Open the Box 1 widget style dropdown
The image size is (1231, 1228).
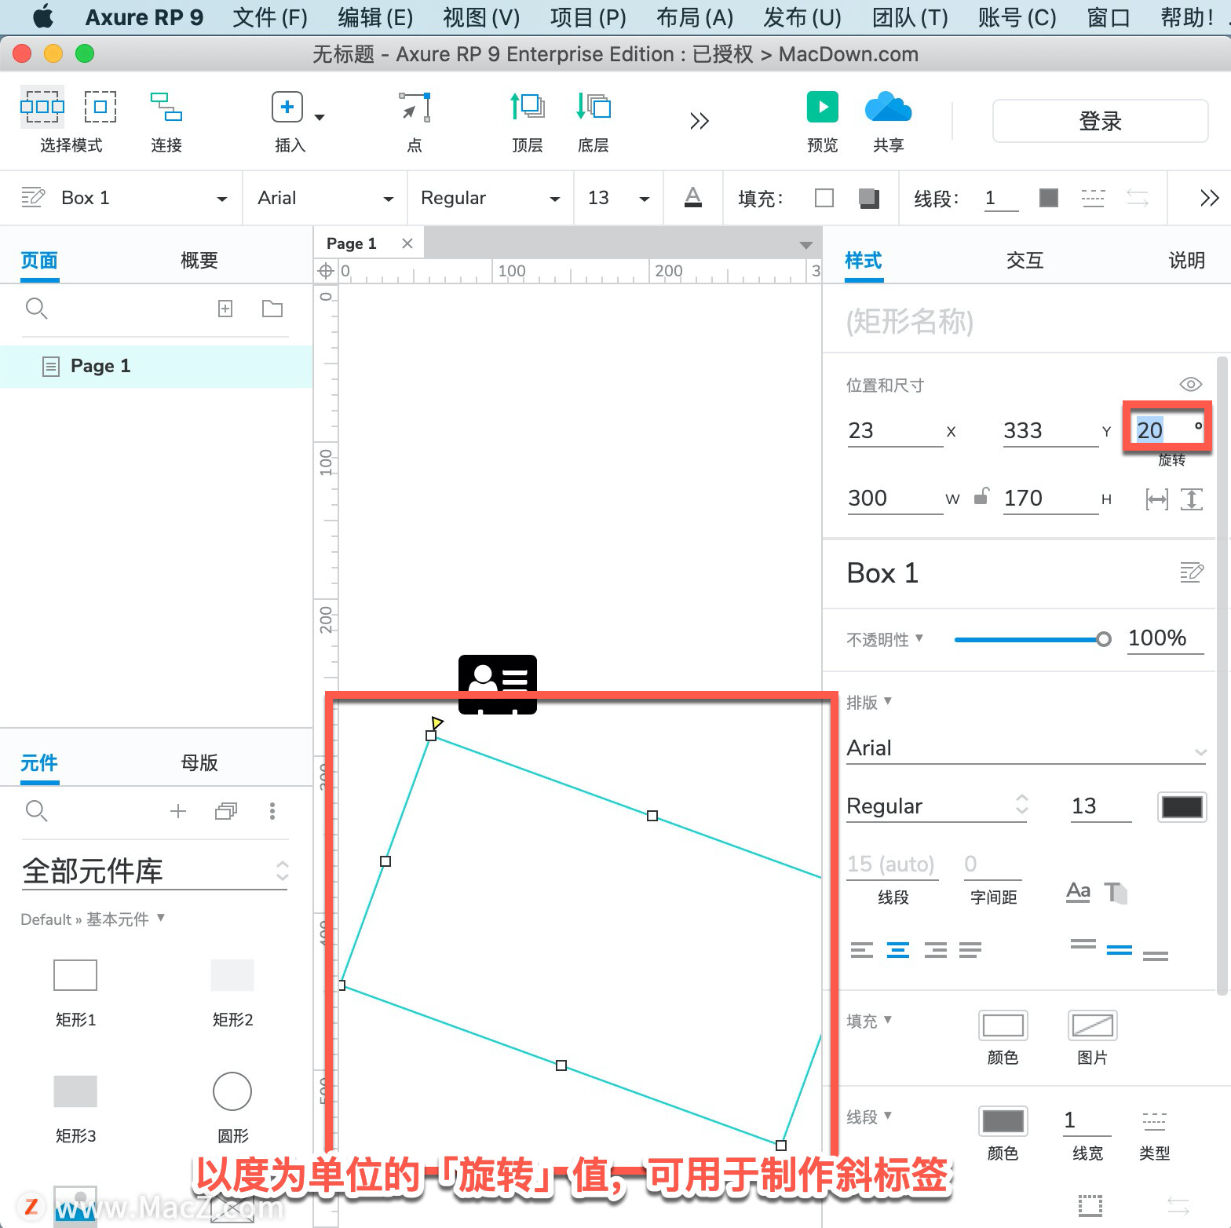[x=144, y=198]
